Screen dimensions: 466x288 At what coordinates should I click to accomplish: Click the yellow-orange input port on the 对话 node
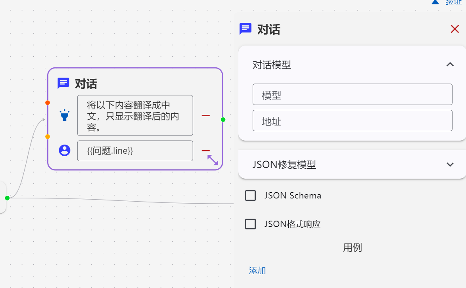point(48,137)
